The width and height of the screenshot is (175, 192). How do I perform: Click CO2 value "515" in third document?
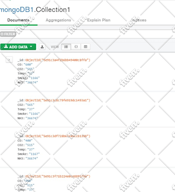(30, 145)
